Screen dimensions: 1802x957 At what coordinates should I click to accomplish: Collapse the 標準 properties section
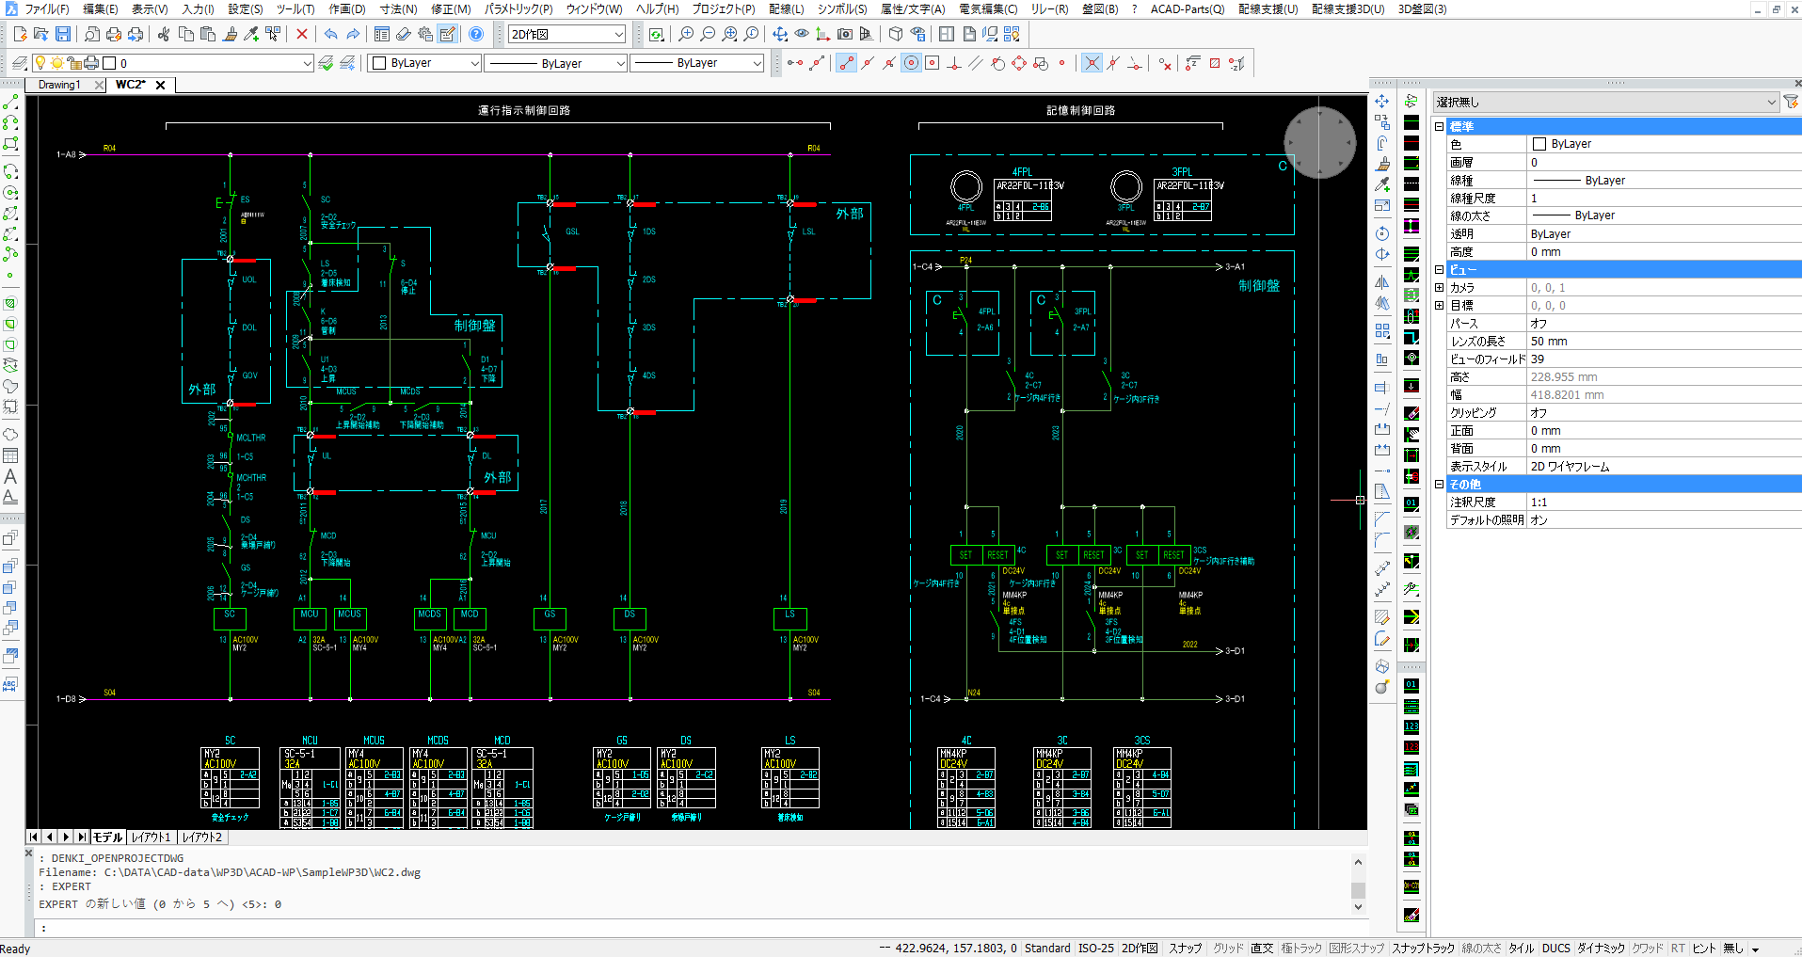pos(1439,126)
